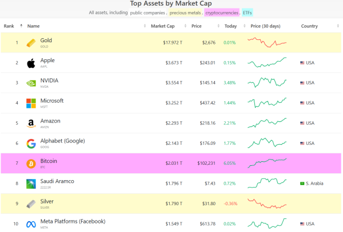Image resolution: width=343 pixels, height=232 pixels.
Task: Click NVIDIA change 3.48%
Action: click(x=229, y=83)
